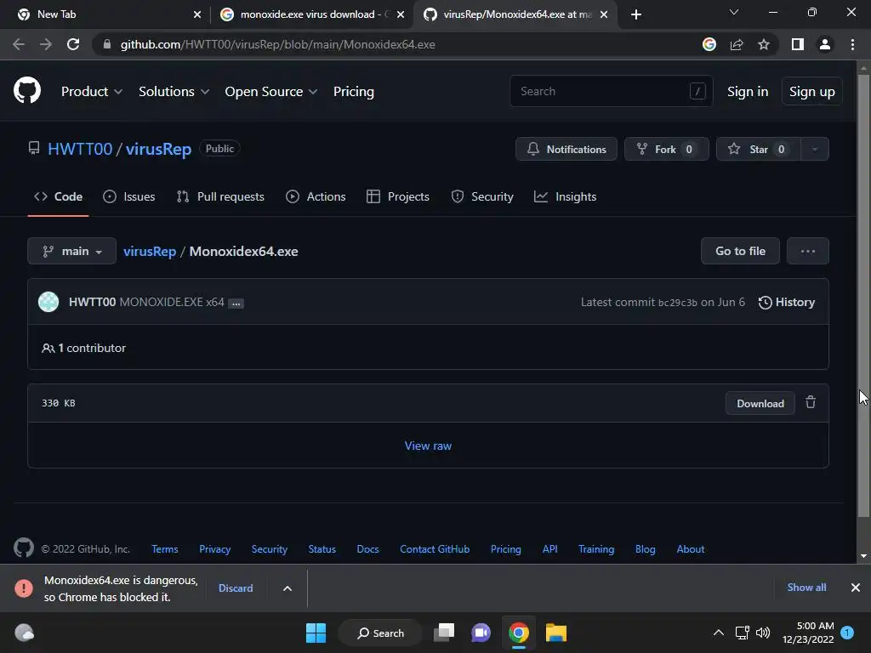Expand the Open Source dropdown
The width and height of the screenshot is (871, 653).
point(271,92)
